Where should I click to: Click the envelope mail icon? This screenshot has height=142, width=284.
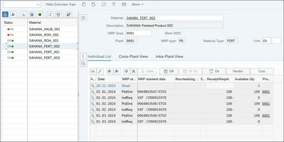click(124, 4)
